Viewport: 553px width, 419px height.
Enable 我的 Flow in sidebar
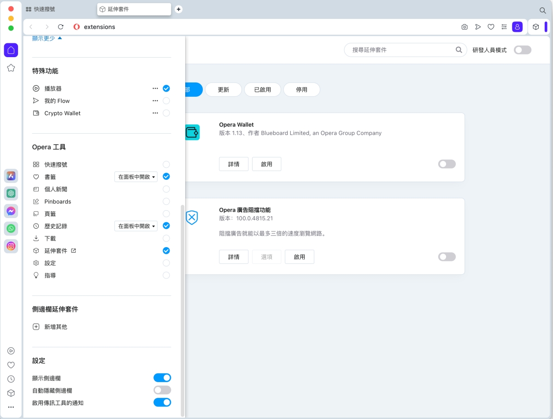(x=166, y=101)
